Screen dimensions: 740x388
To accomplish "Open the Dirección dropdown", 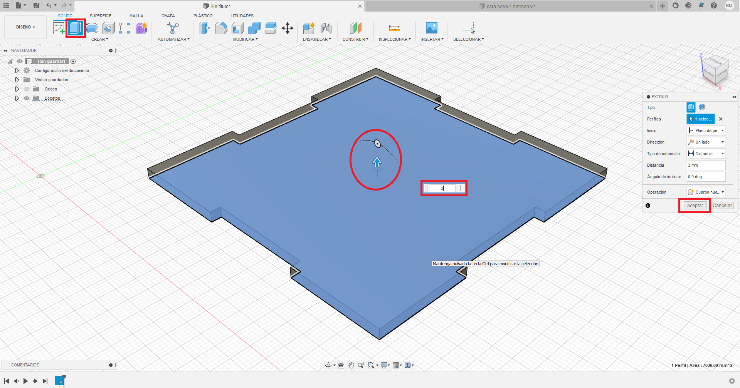I will (706, 142).
